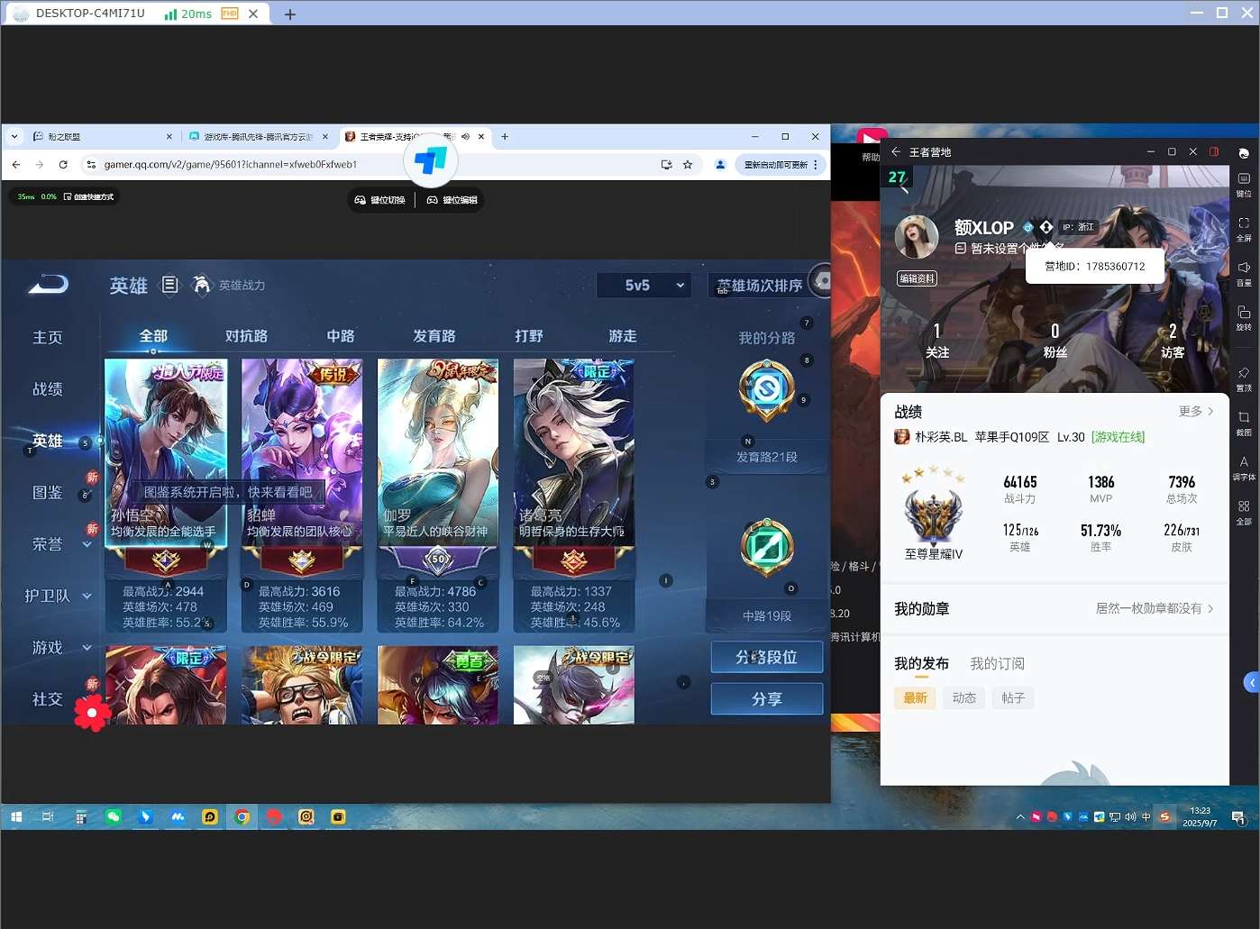The width and height of the screenshot is (1260, 929).
Task: Open Windows Start menu
Action: [x=15, y=817]
